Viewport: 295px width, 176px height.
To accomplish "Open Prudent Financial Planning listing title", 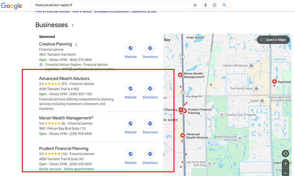I will click(x=64, y=149).
